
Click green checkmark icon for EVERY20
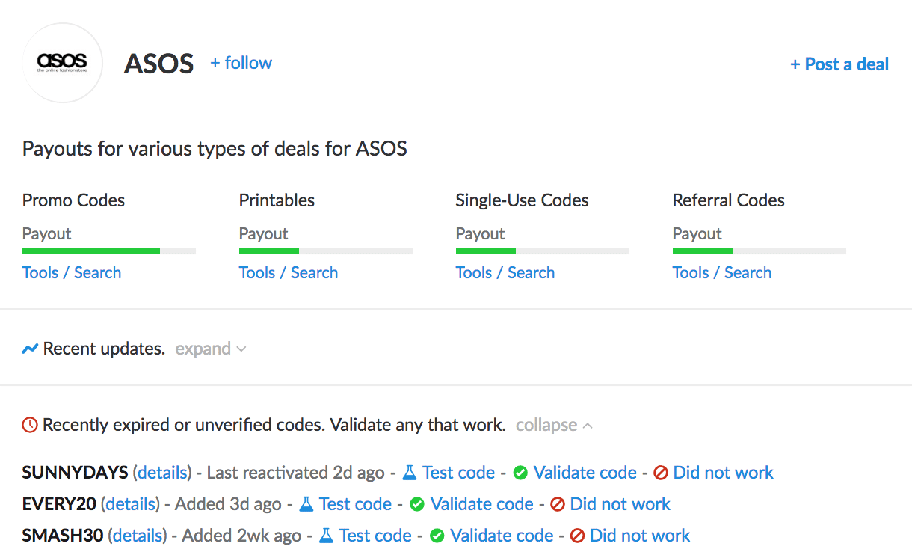417,504
